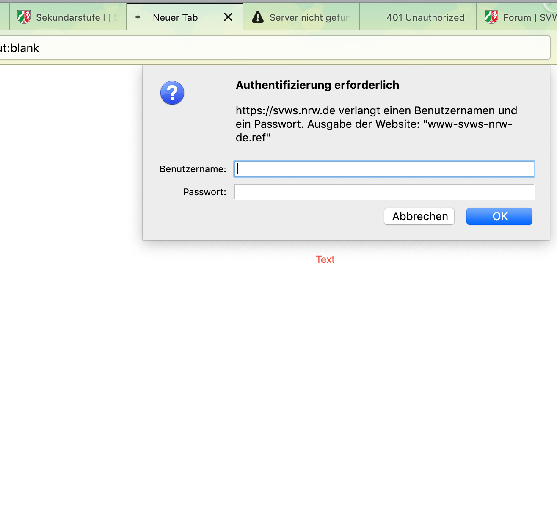Click the warning triangle icon on the tab
557x519 pixels.
[x=257, y=17]
